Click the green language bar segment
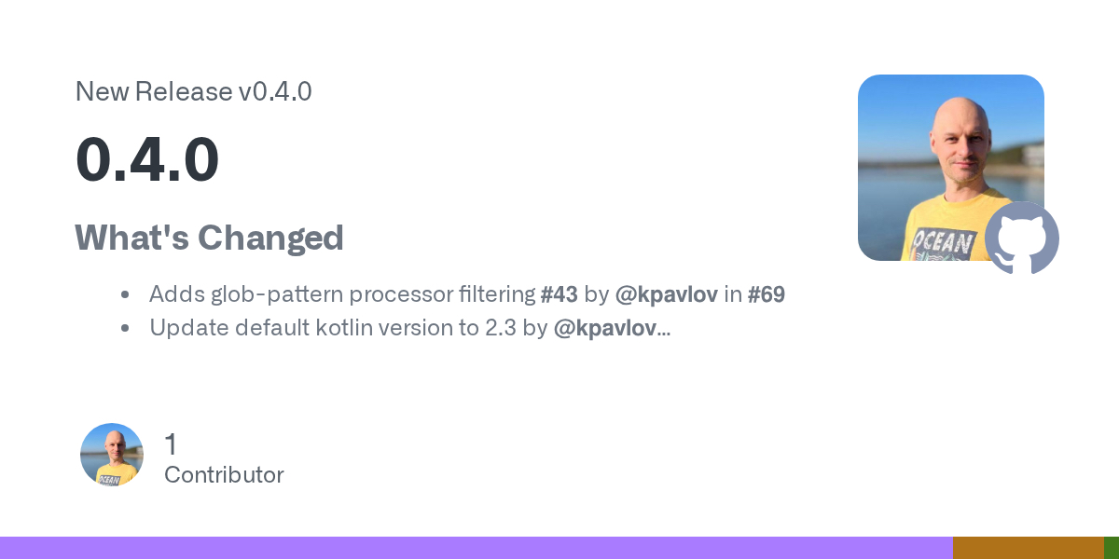This screenshot has height=559, width=1119. tap(1112, 548)
